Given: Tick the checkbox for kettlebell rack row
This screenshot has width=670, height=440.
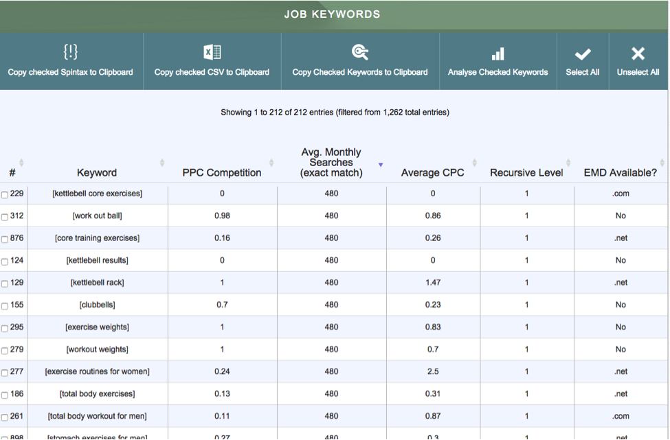Looking at the screenshot, I should point(5,284).
